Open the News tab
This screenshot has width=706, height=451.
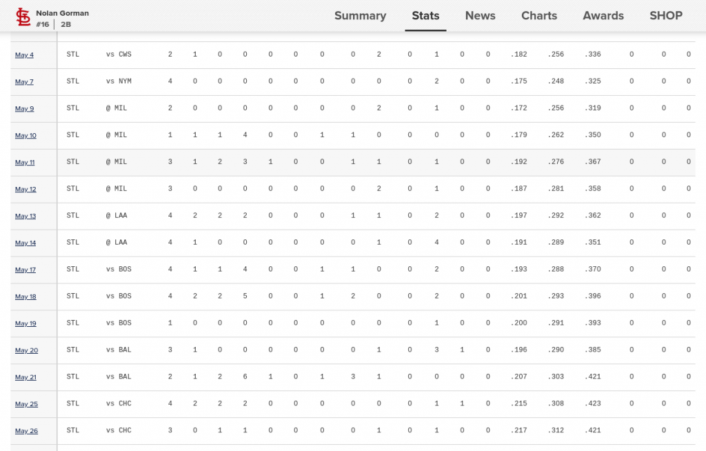[x=480, y=16]
